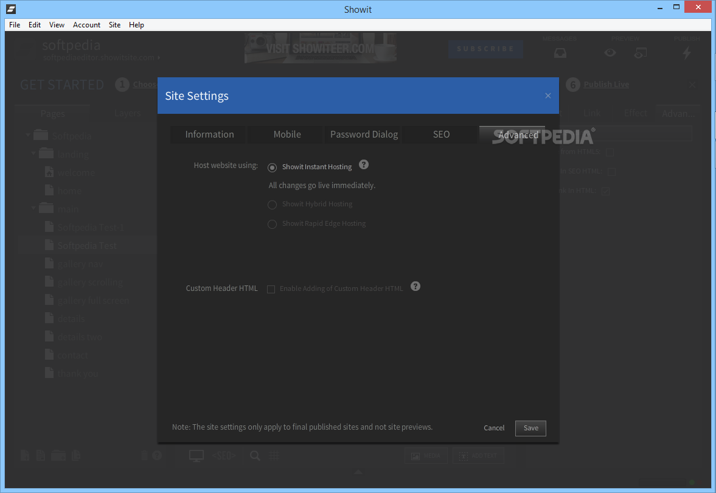Select the 'Softpedia Test' page
Image resolution: width=716 pixels, height=493 pixels.
coord(87,246)
